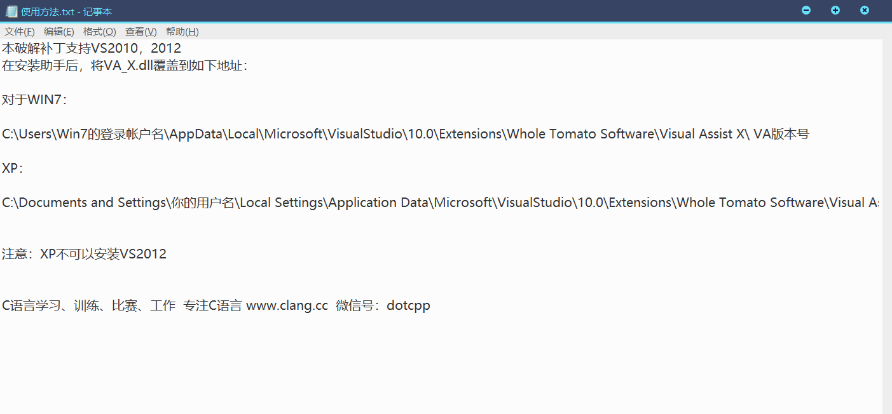Screen dimensions: 892x414
Task: Minimize the window with the minus icon
Action: (806, 10)
